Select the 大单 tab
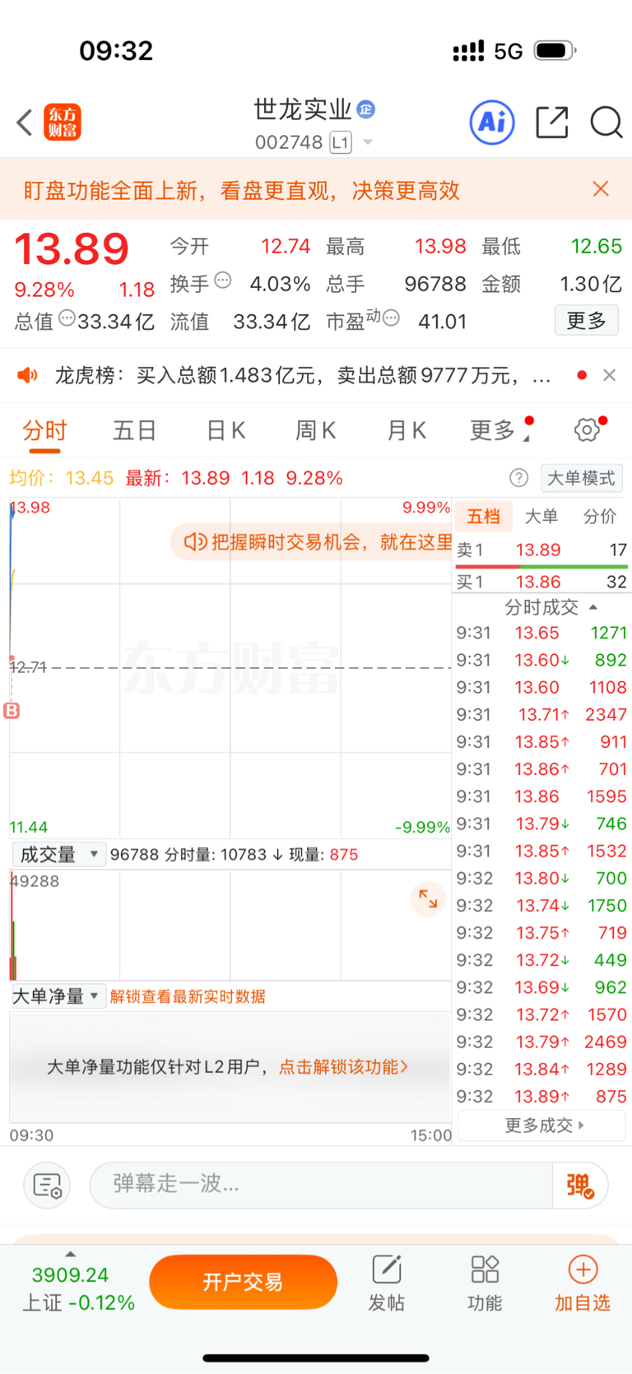This screenshot has height=1374, width=632. pos(541,516)
